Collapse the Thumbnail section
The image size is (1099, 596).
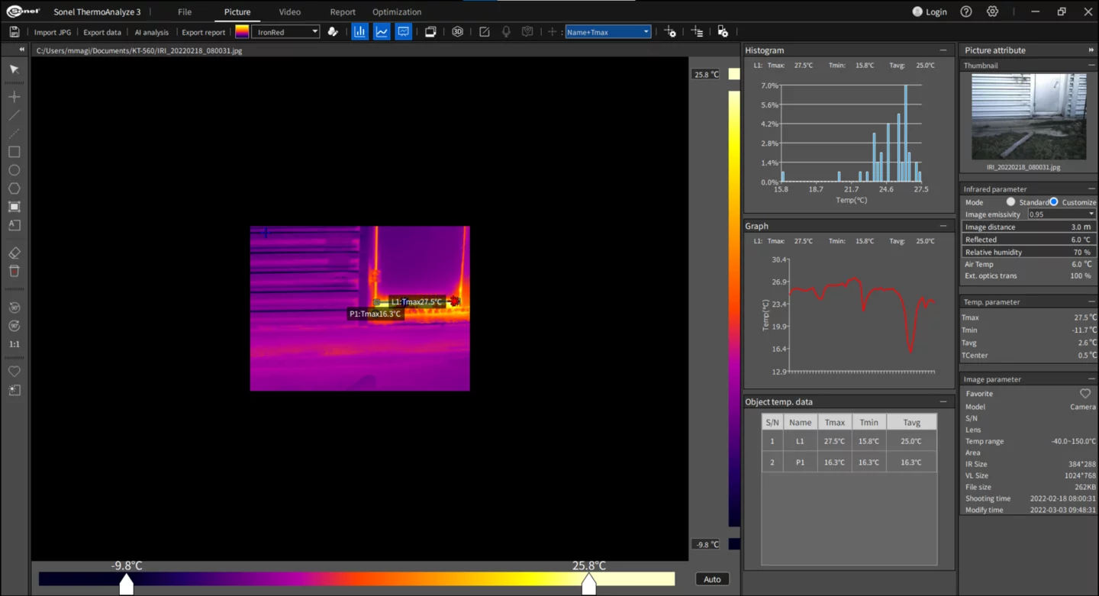click(x=1091, y=66)
